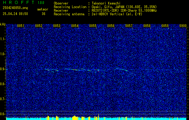Click the meteor echo trace near 0857
The height and width of the screenshot is (120, 189).
(x=121, y=69)
